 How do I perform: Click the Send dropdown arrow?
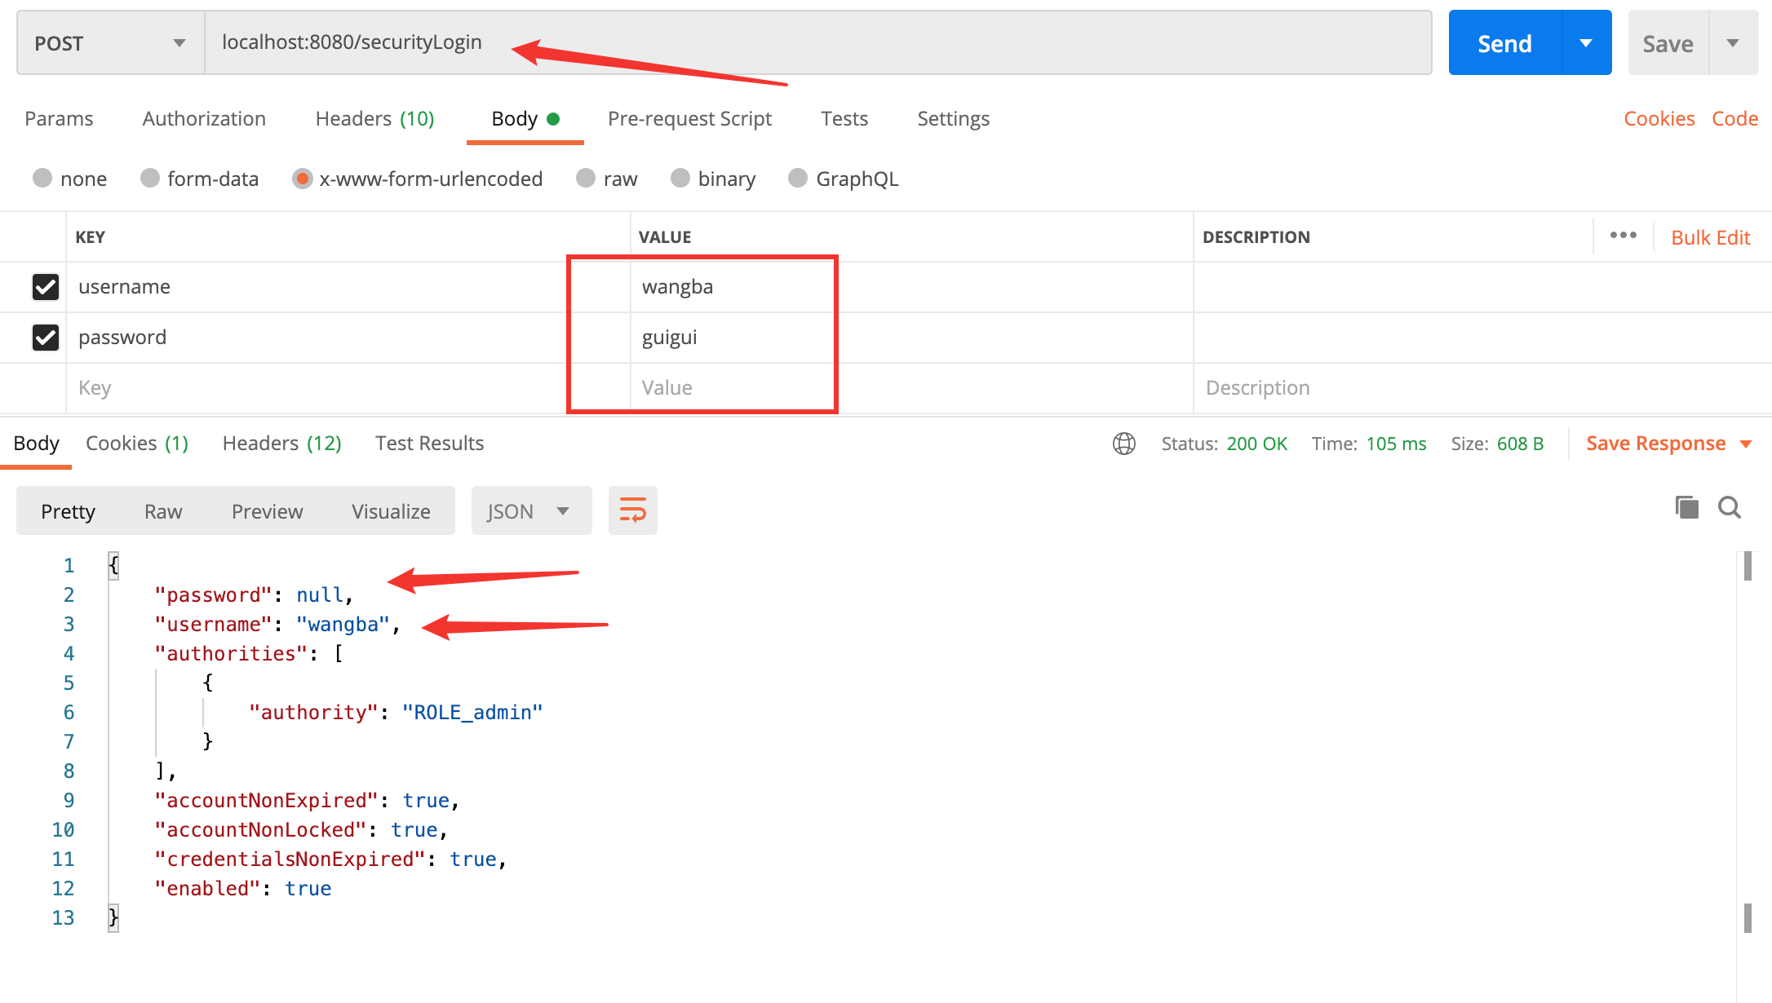tap(1586, 43)
